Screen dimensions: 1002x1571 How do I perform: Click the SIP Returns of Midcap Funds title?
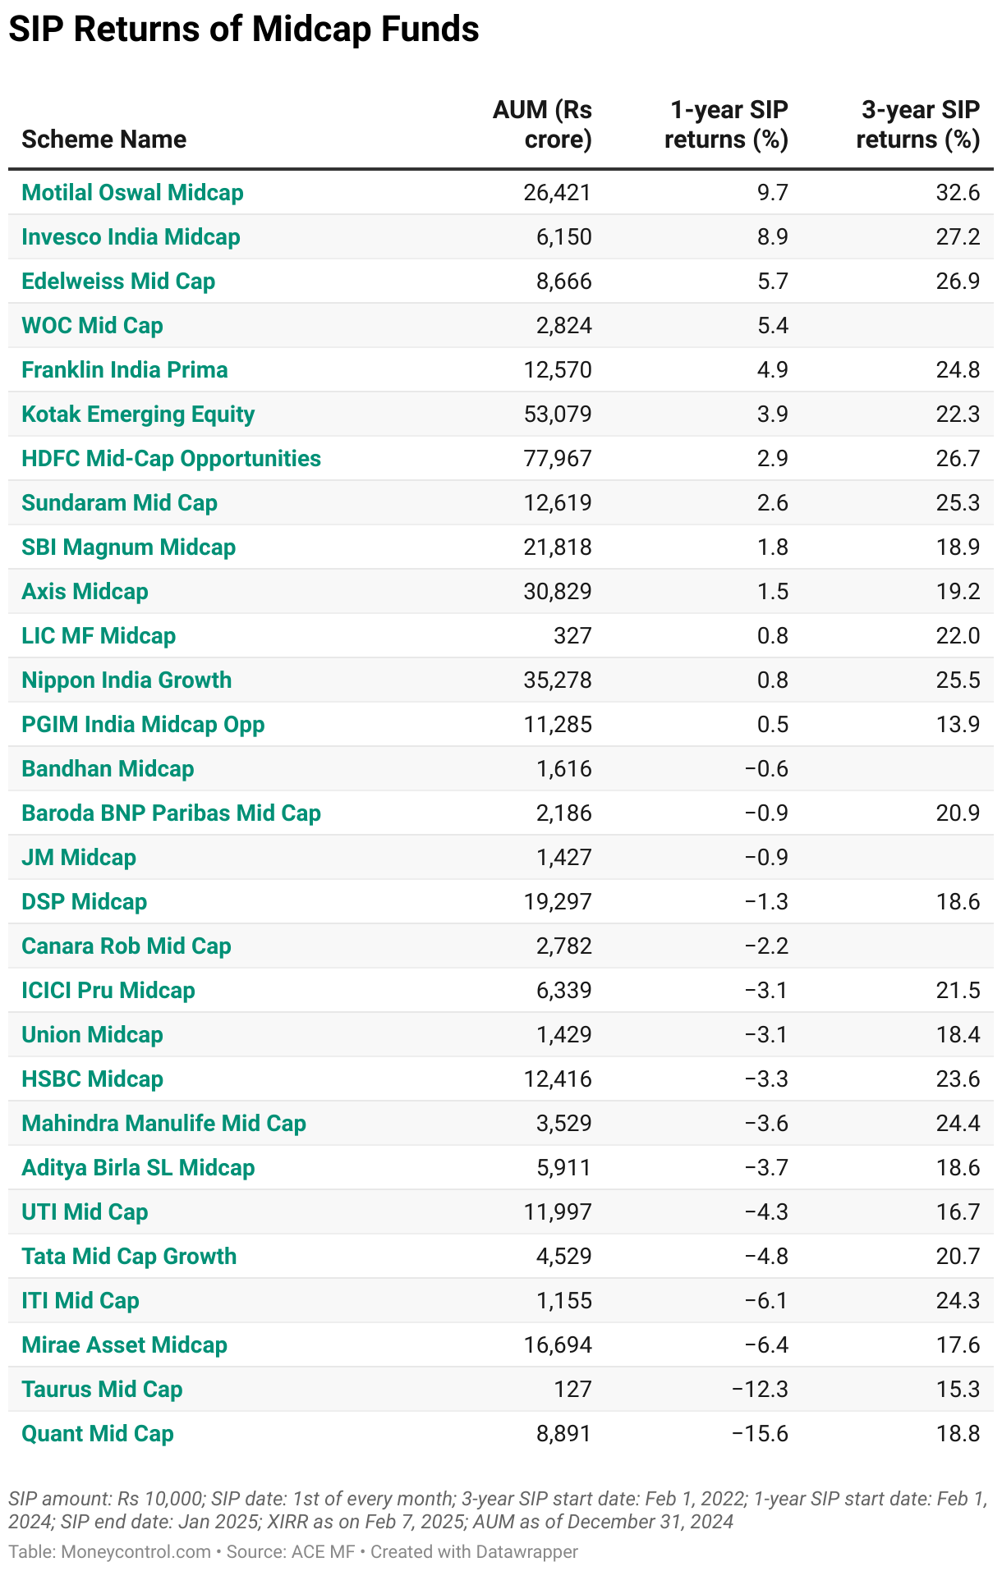tap(244, 30)
